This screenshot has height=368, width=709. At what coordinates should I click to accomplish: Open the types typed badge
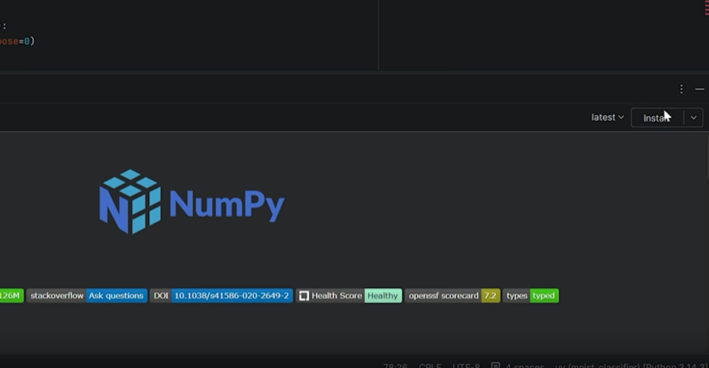coord(531,296)
